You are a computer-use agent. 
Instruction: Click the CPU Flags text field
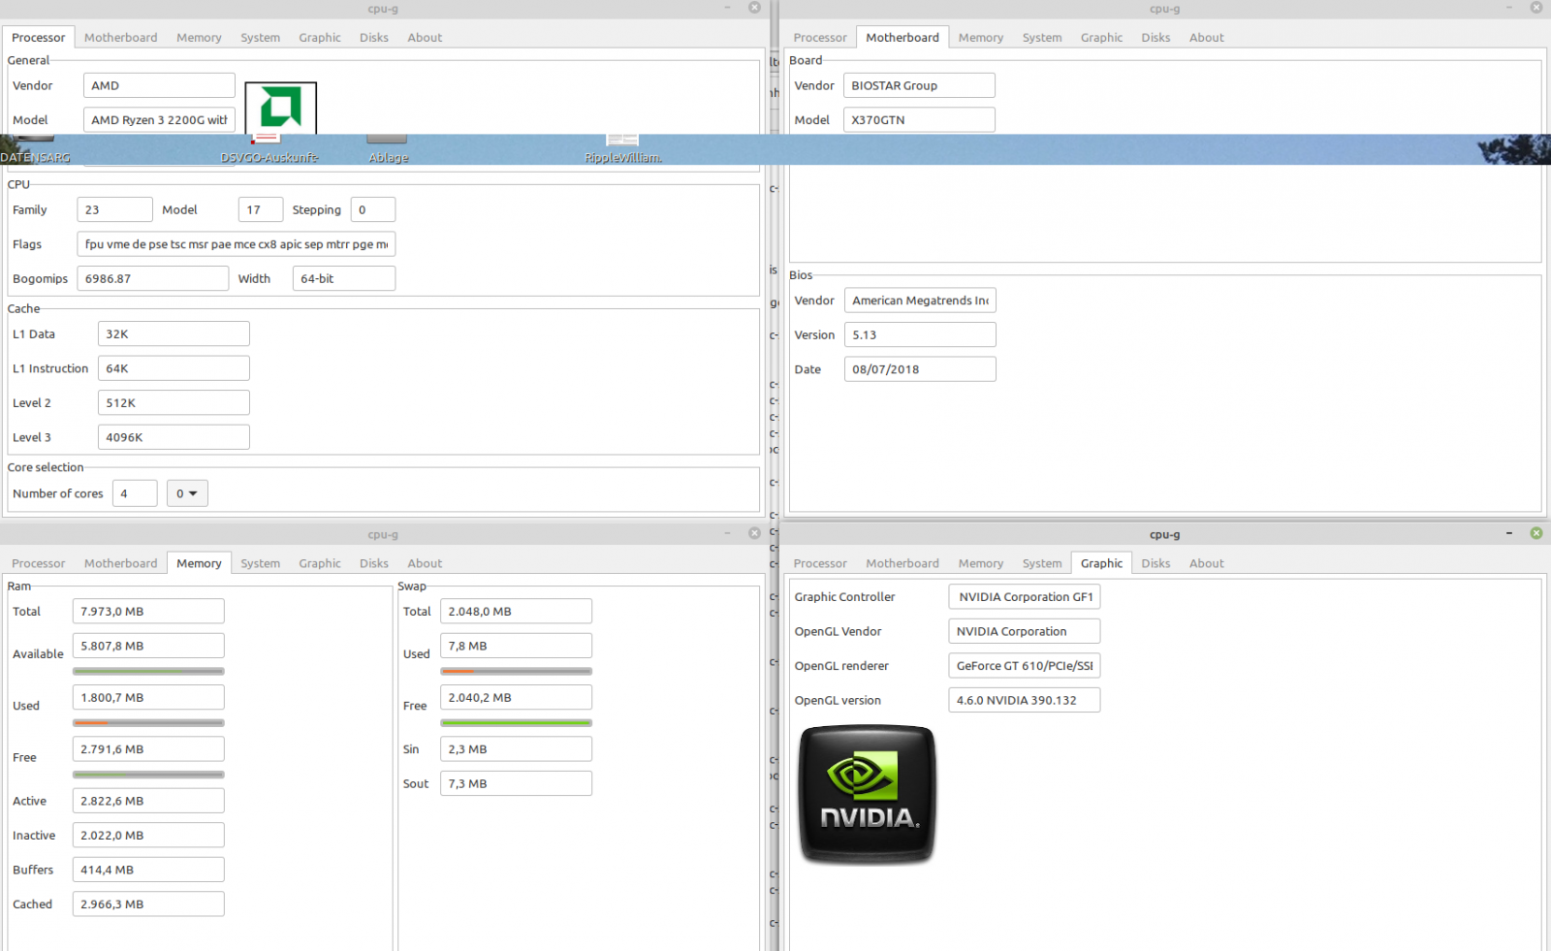point(236,244)
